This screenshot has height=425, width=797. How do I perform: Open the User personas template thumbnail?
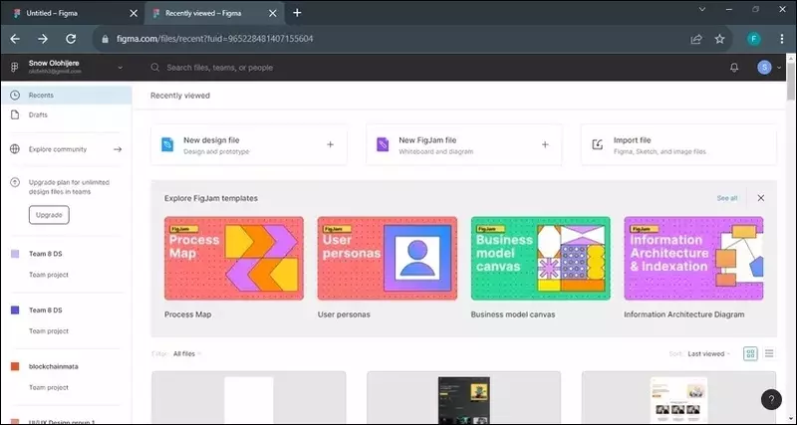tap(388, 259)
